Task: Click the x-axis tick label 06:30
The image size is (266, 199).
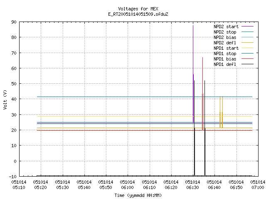Action: click(192, 187)
